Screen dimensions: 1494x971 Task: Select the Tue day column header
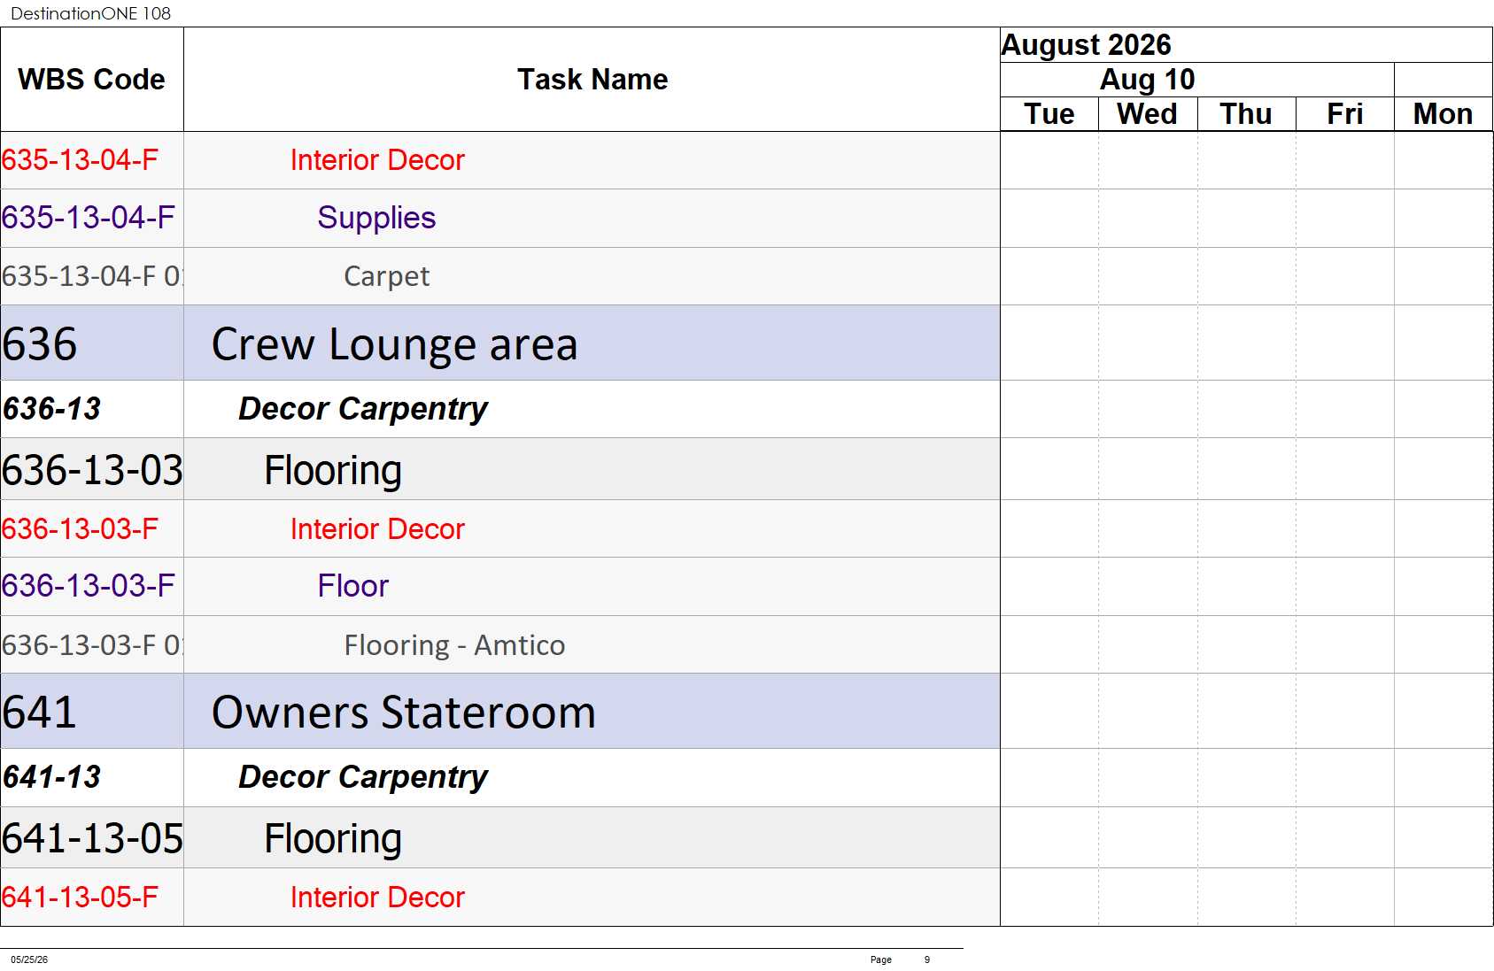[x=1049, y=114]
